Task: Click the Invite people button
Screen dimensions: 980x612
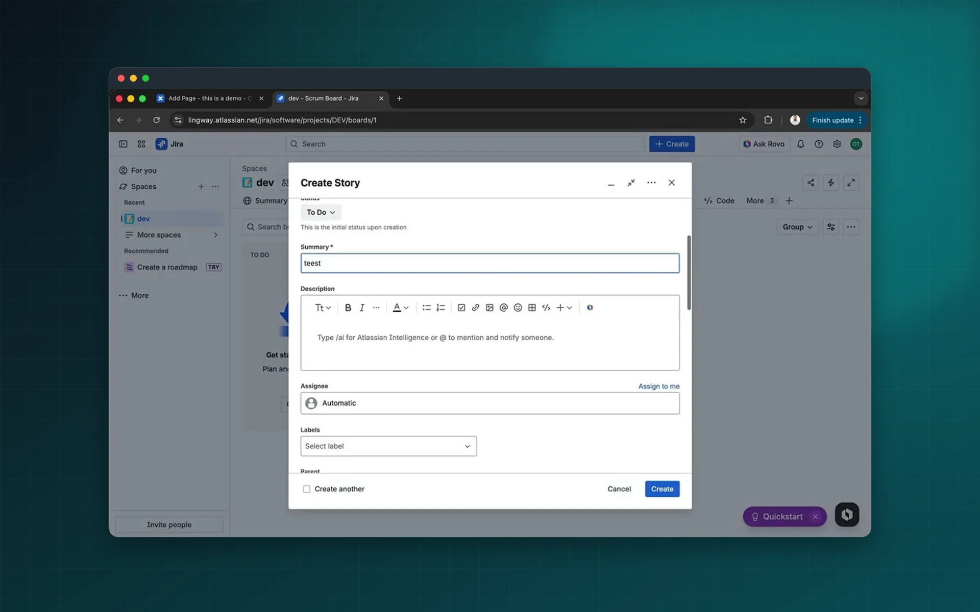Action: pyautogui.click(x=169, y=524)
